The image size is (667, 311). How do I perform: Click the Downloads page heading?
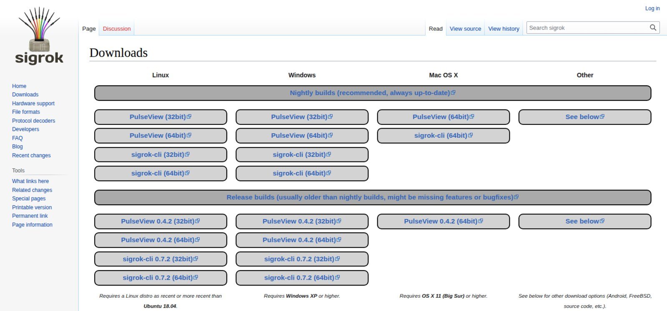click(x=118, y=53)
